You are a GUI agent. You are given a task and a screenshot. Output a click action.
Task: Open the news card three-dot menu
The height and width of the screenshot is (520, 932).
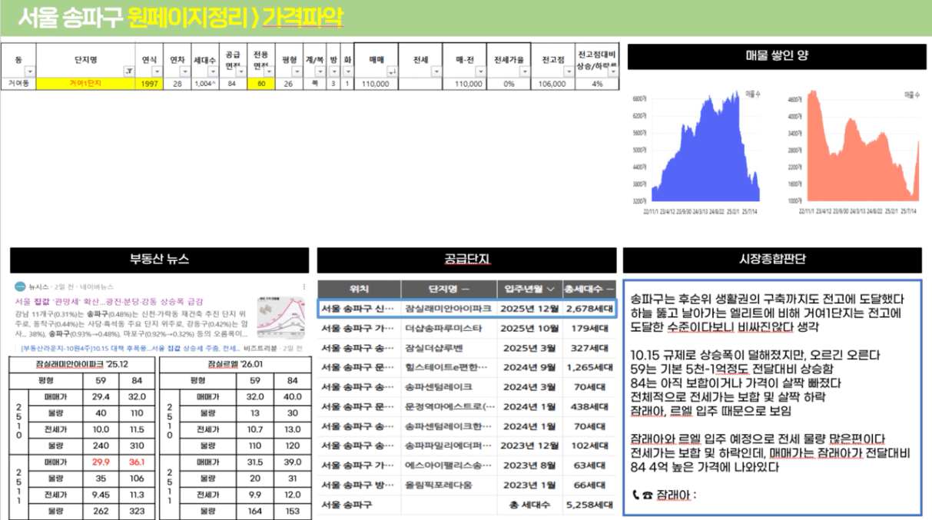coord(306,286)
